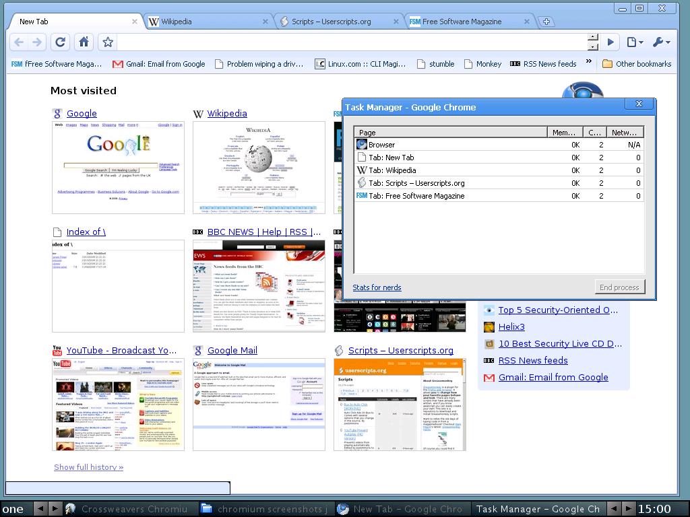Open the Index of \ link
This screenshot has height=517, width=690.
point(86,232)
